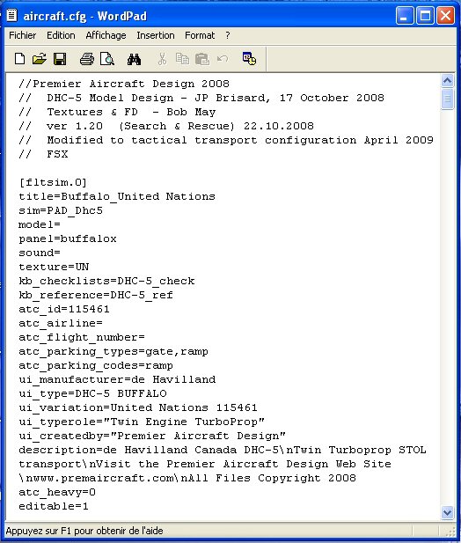Image resolution: width=461 pixels, height=543 pixels.
Task: Launch Find with the binoculars icon
Action: pyautogui.click(x=134, y=59)
